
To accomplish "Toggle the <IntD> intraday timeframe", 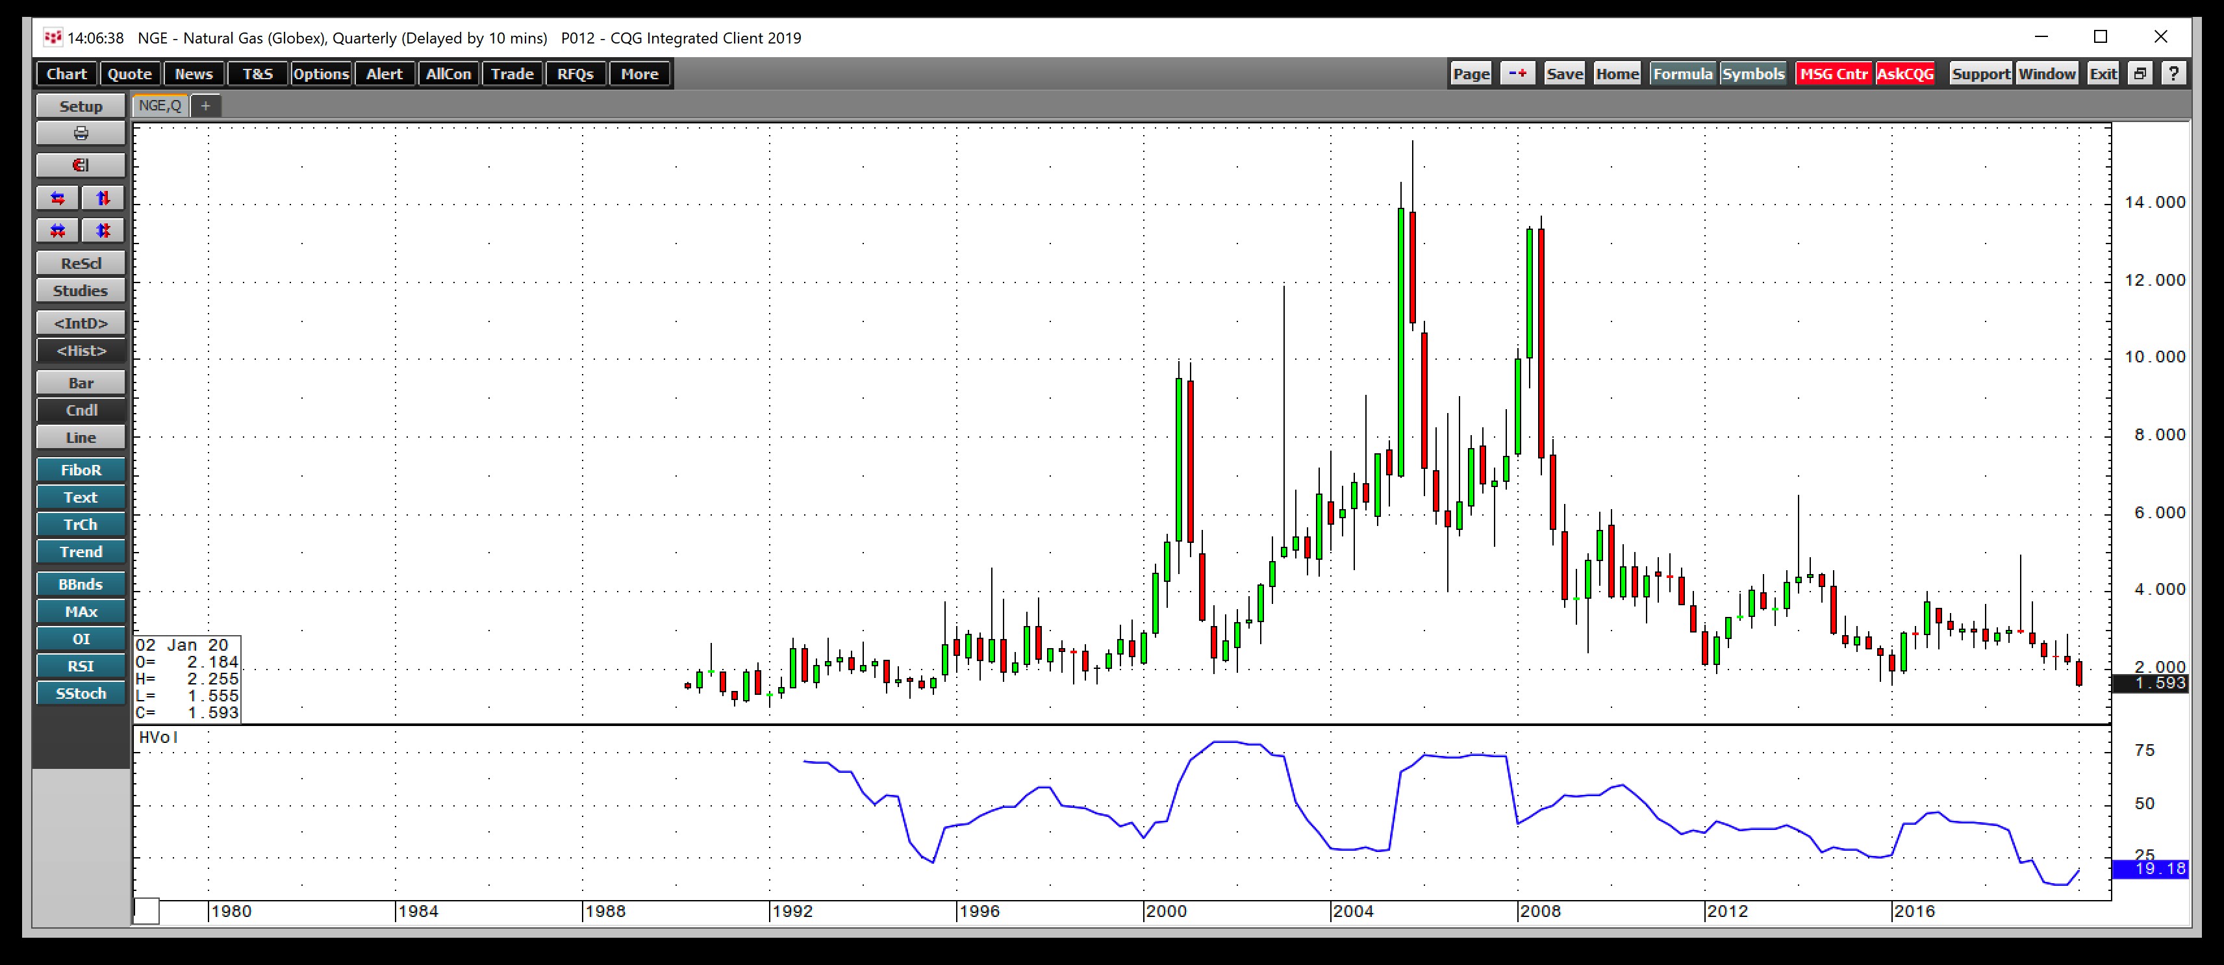I will [x=81, y=323].
